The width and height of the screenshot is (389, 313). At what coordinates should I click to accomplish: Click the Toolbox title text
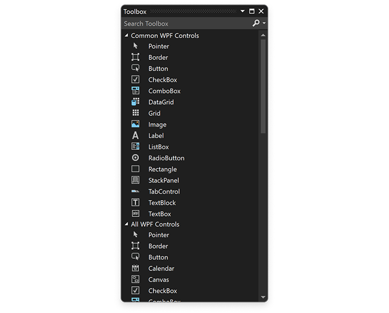135,12
